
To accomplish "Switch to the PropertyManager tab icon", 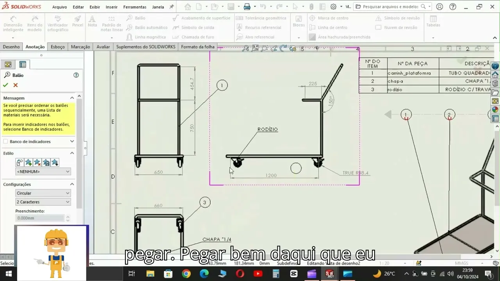I will (23, 64).
